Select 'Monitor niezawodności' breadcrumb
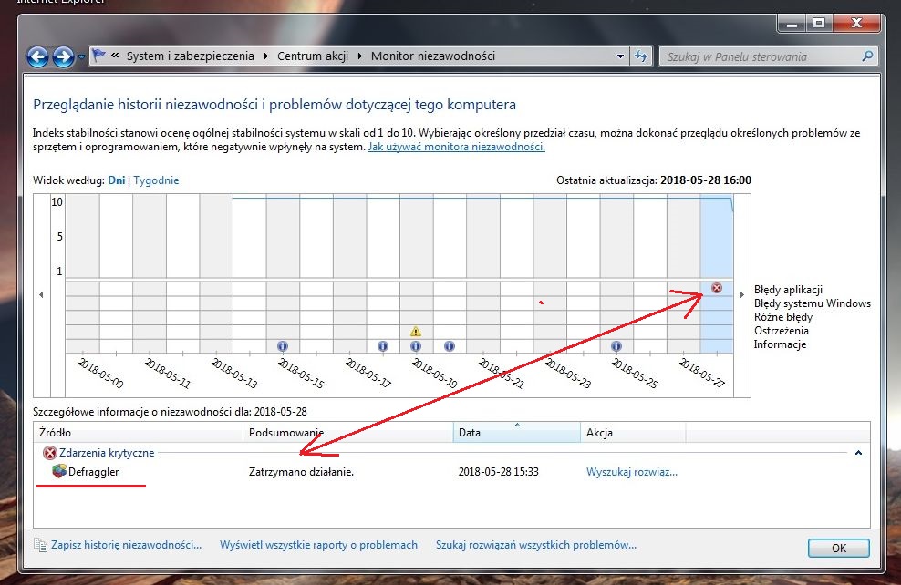This screenshot has width=901, height=585. [x=432, y=56]
